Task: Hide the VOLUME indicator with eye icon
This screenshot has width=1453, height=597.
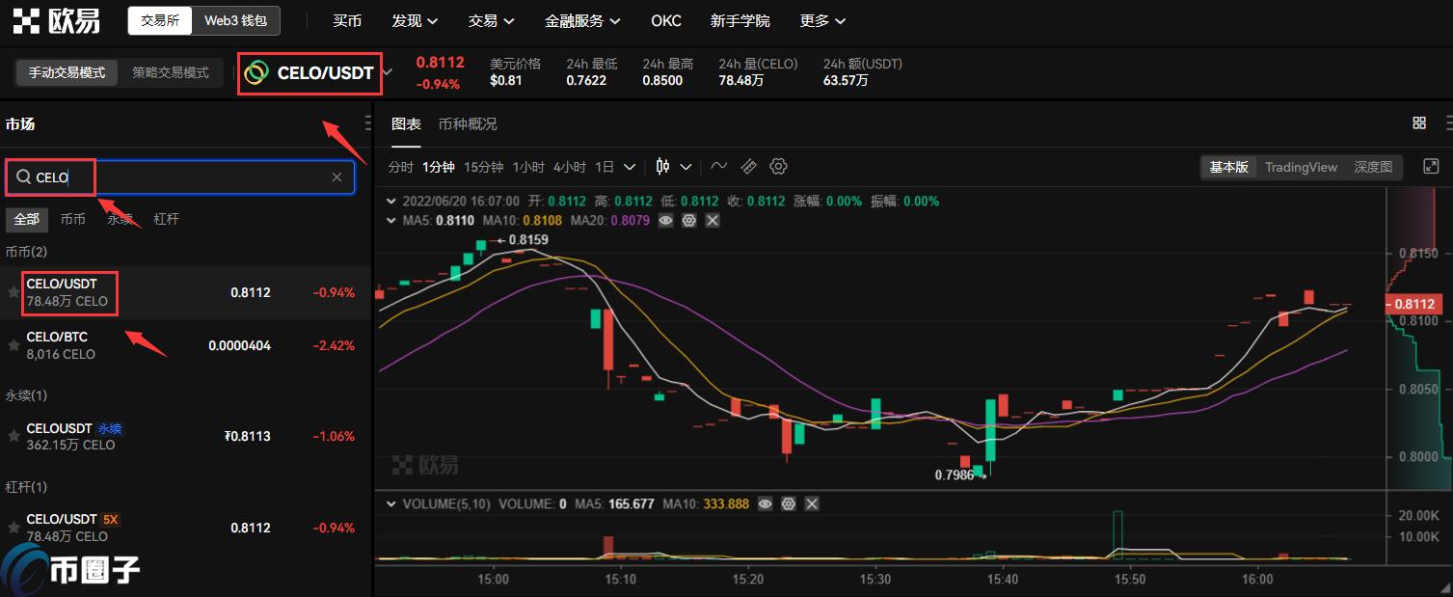Action: click(765, 503)
